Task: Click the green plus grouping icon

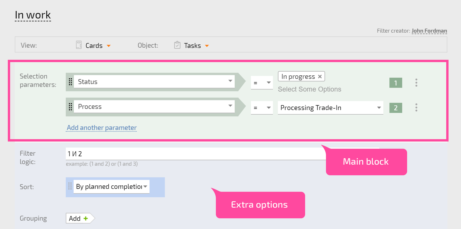Action: tap(85, 219)
